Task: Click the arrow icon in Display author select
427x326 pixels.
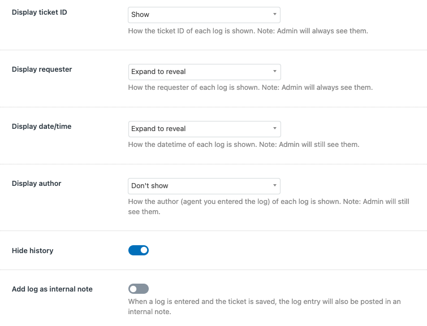Action: click(275, 185)
